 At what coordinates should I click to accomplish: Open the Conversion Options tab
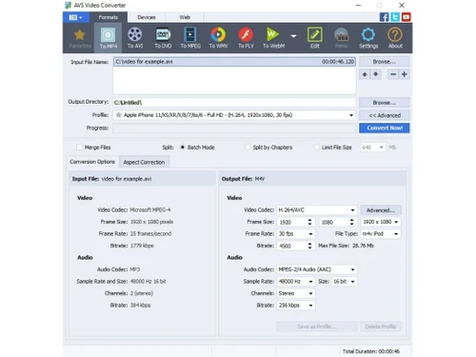point(92,162)
